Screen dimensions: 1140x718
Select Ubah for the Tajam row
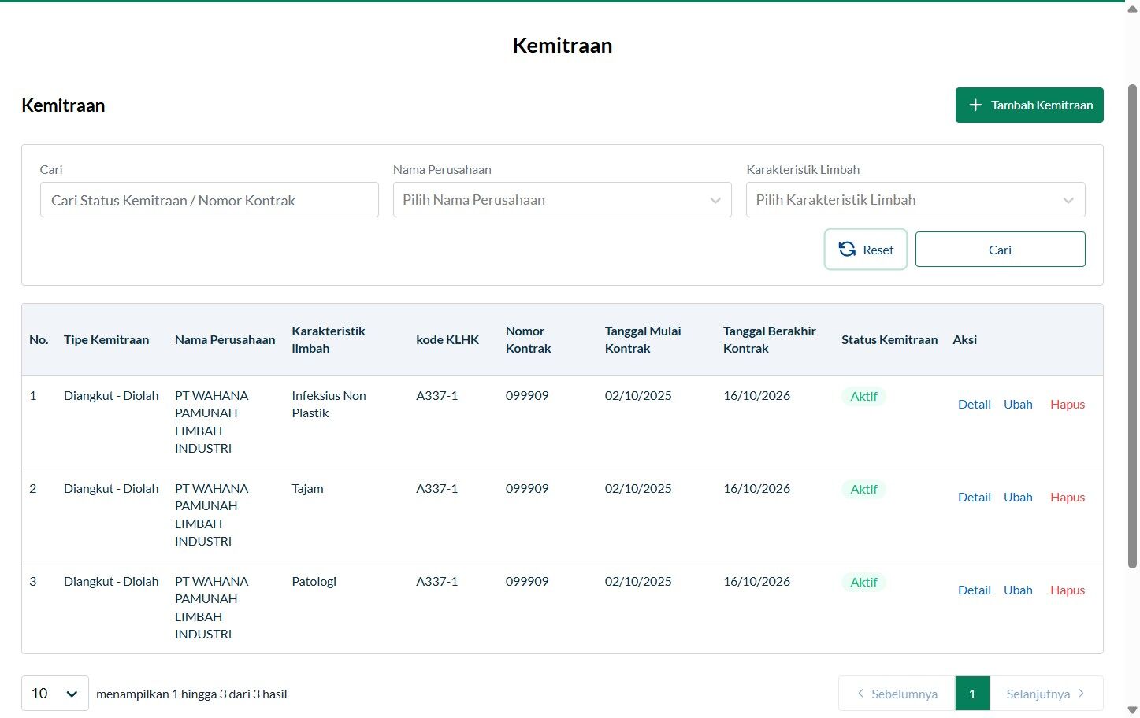1018,497
